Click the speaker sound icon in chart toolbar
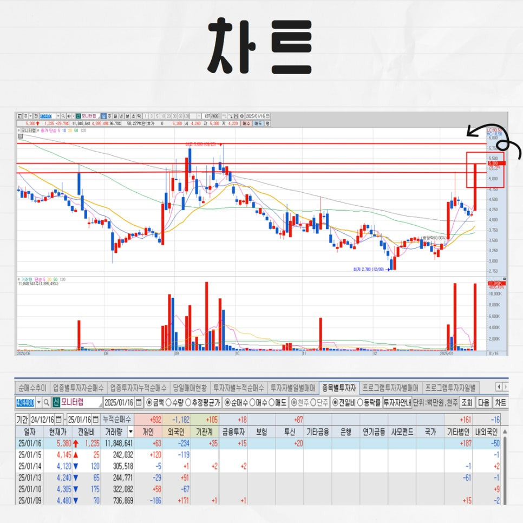The width and height of the screenshot is (523, 523). pos(69,116)
